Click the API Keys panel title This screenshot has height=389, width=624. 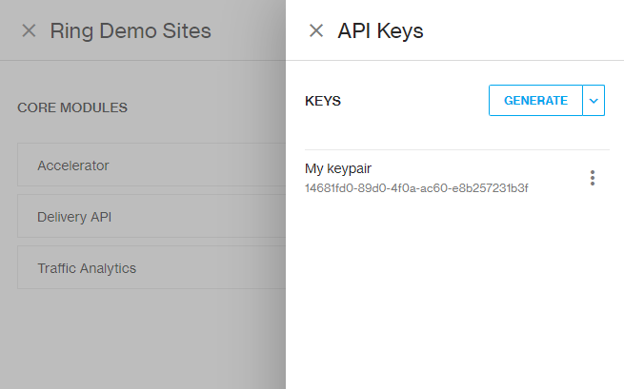pos(380,31)
